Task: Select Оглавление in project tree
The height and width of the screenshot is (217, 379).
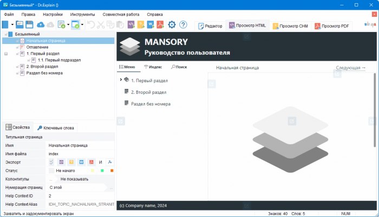Action: [37, 47]
